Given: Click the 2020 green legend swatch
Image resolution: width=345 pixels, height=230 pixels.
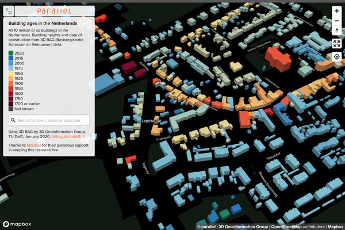Looking at the screenshot, I should pyautogui.click(x=11, y=53).
